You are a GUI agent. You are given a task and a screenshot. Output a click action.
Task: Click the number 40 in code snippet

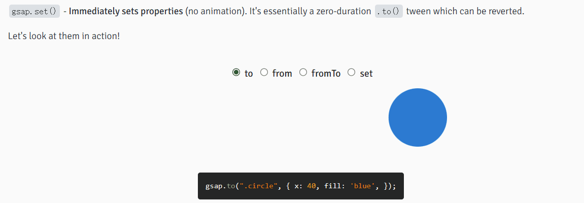pyautogui.click(x=312, y=186)
